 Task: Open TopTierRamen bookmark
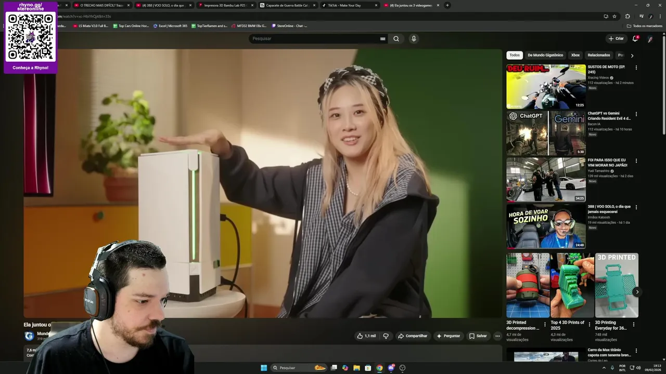point(209,25)
